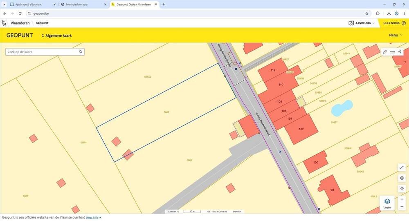Open a new browser tab
This screenshot has width=409, height=221.
click(164, 4)
